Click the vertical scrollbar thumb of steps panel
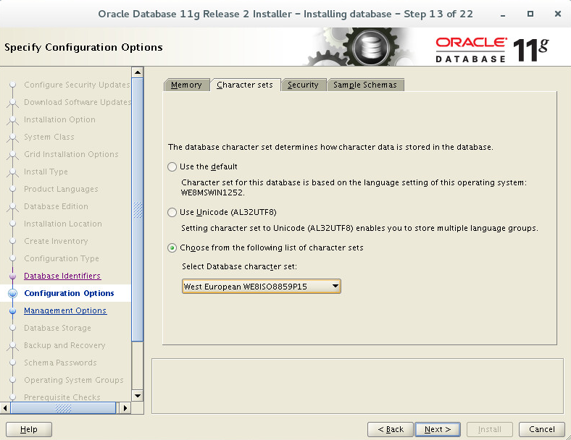Viewport: 571px width, 440px height. click(137, 210)
